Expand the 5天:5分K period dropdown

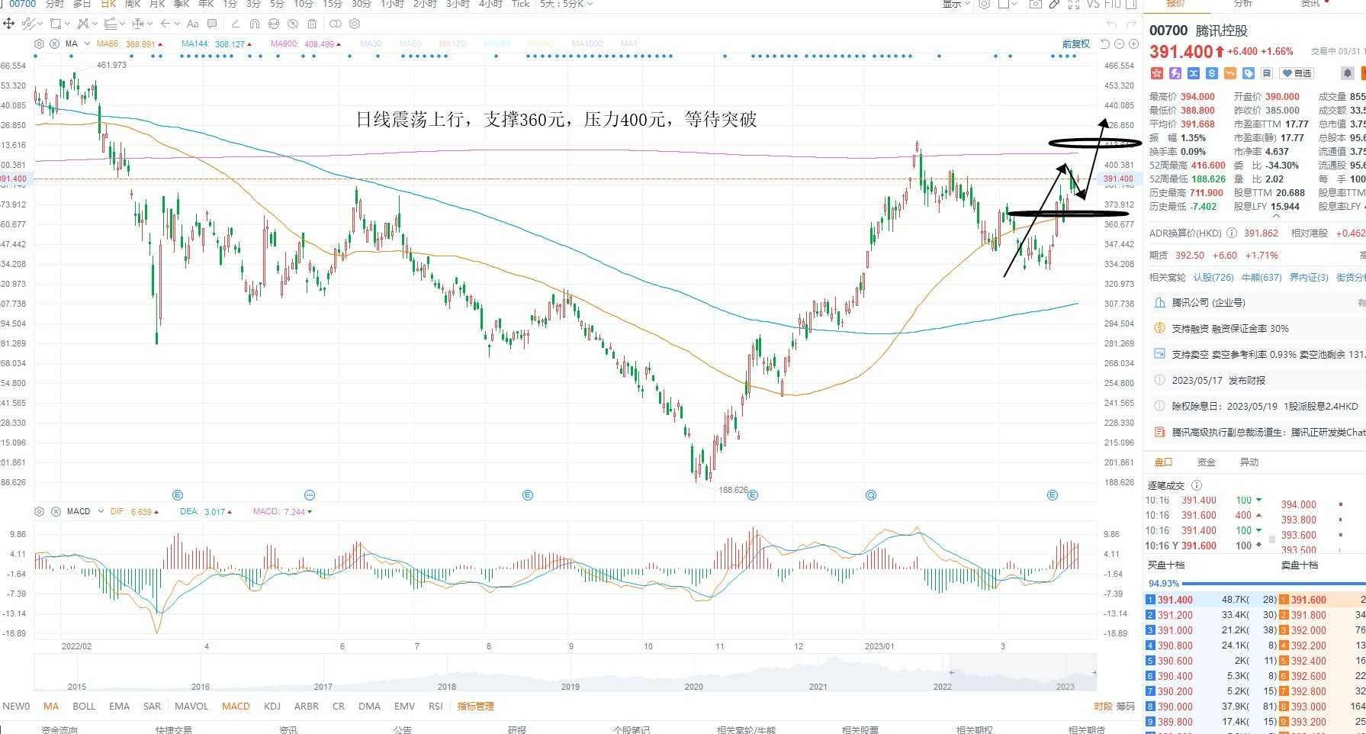[x=566, y=4]
